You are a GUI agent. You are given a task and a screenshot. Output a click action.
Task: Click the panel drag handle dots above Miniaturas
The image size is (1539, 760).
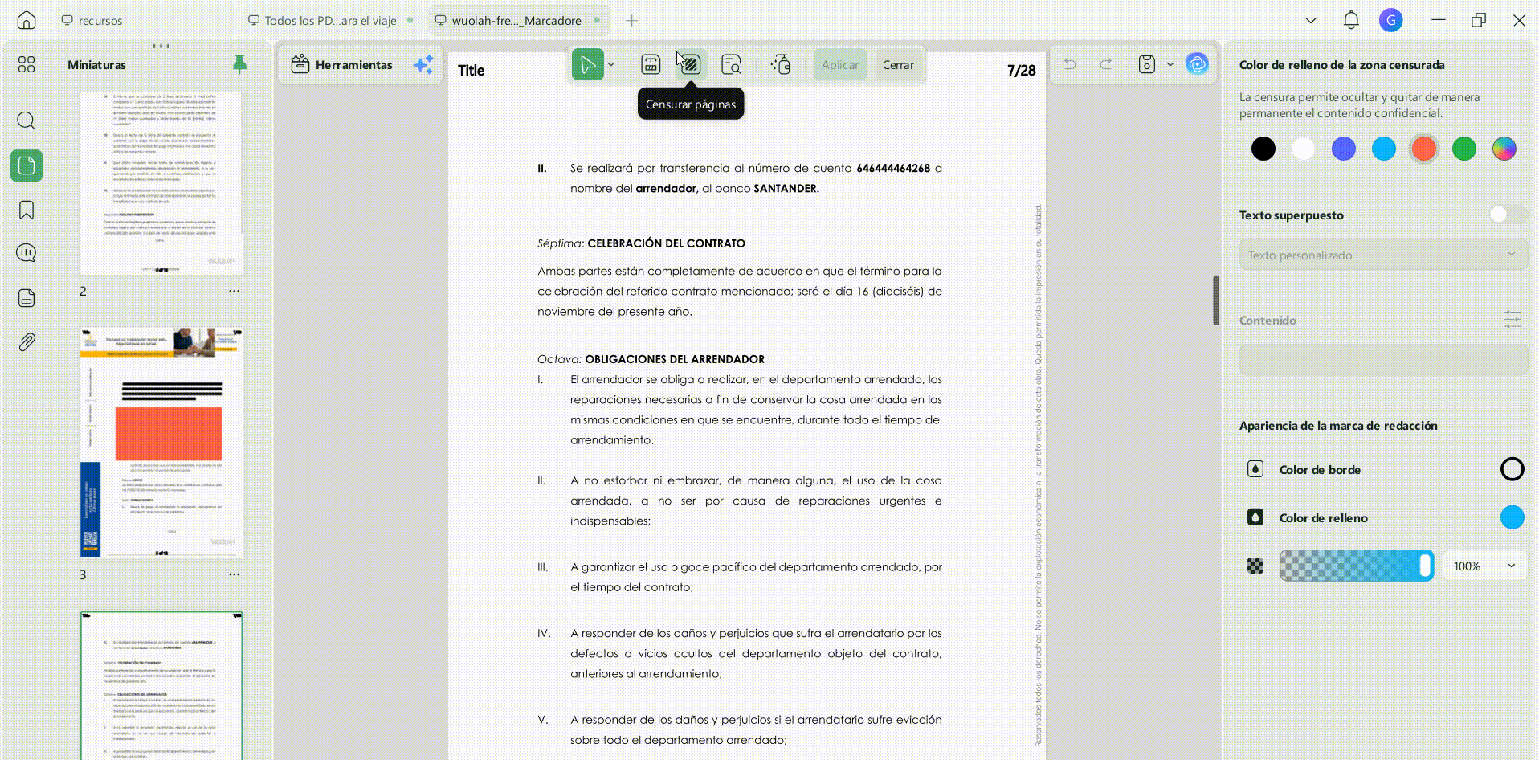(161, 46)
